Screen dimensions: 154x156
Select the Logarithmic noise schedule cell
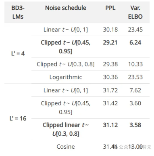point(66,77)
